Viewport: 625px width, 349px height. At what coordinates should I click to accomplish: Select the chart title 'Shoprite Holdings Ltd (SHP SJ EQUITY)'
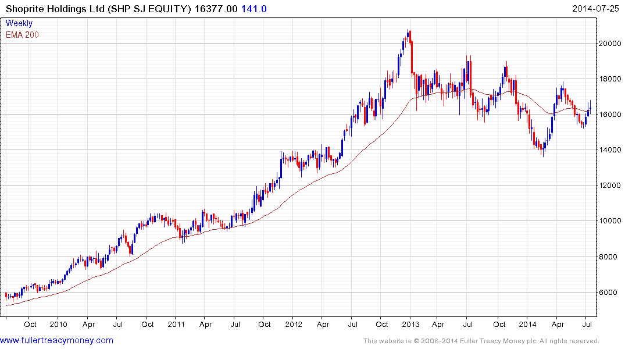98,9
